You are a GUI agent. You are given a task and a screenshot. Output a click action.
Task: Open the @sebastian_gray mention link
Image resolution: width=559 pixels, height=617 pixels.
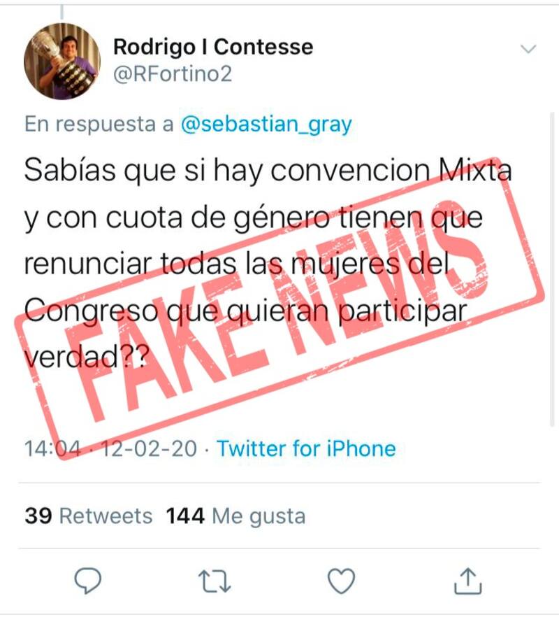click(266, 125)
